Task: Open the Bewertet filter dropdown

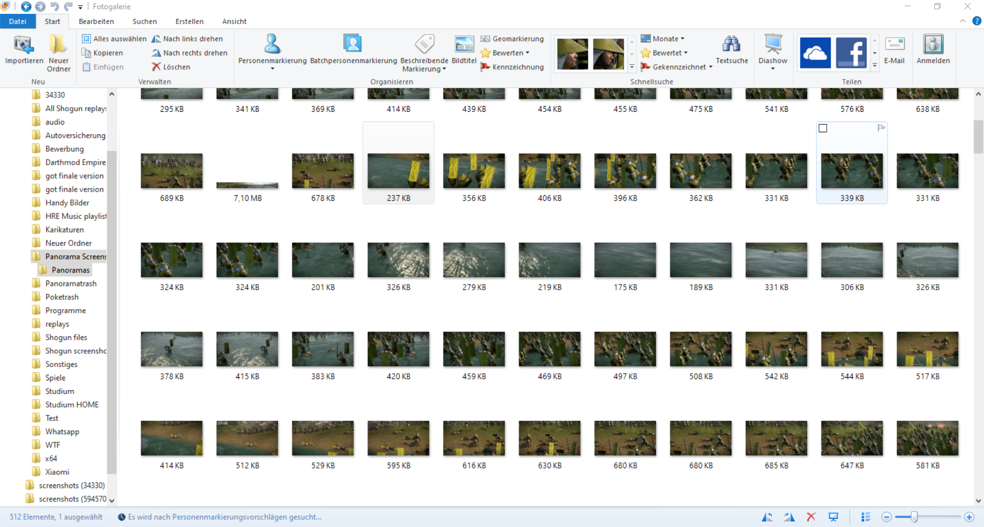Action: tap(664, 53)
